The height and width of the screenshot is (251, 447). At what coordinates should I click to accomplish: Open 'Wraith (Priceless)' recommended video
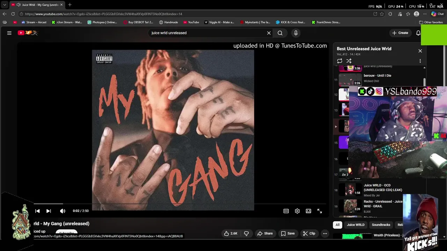(x=372, y=236)
